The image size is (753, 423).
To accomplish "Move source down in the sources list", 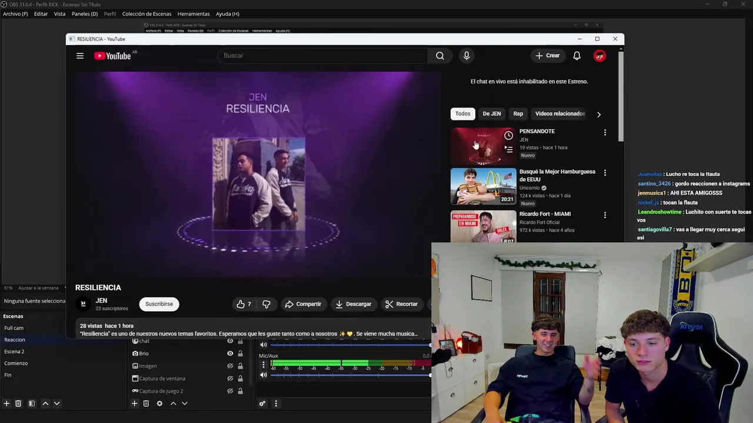I will click(x=184, y=404).
